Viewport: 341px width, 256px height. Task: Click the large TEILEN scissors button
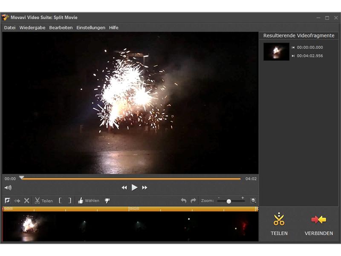point(279,224)
